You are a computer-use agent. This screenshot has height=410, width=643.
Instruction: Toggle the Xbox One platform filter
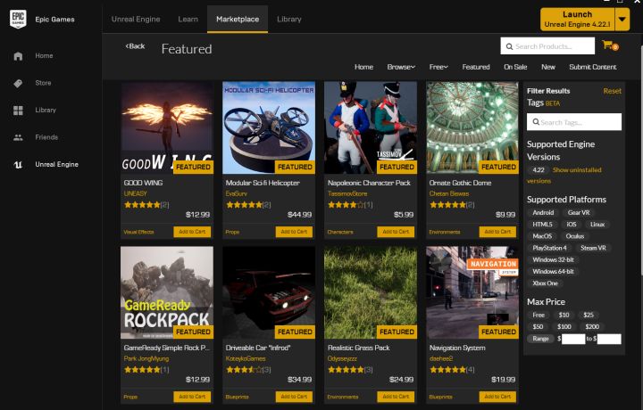click(x=545, y=283)
